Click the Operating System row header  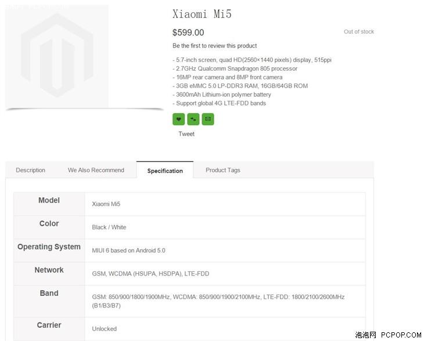49,247
